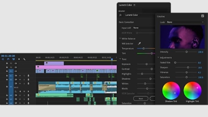Click the fx badge beside Lumetri Color
Viewport: 208px width, 117px height.
[x=120, y=15]
